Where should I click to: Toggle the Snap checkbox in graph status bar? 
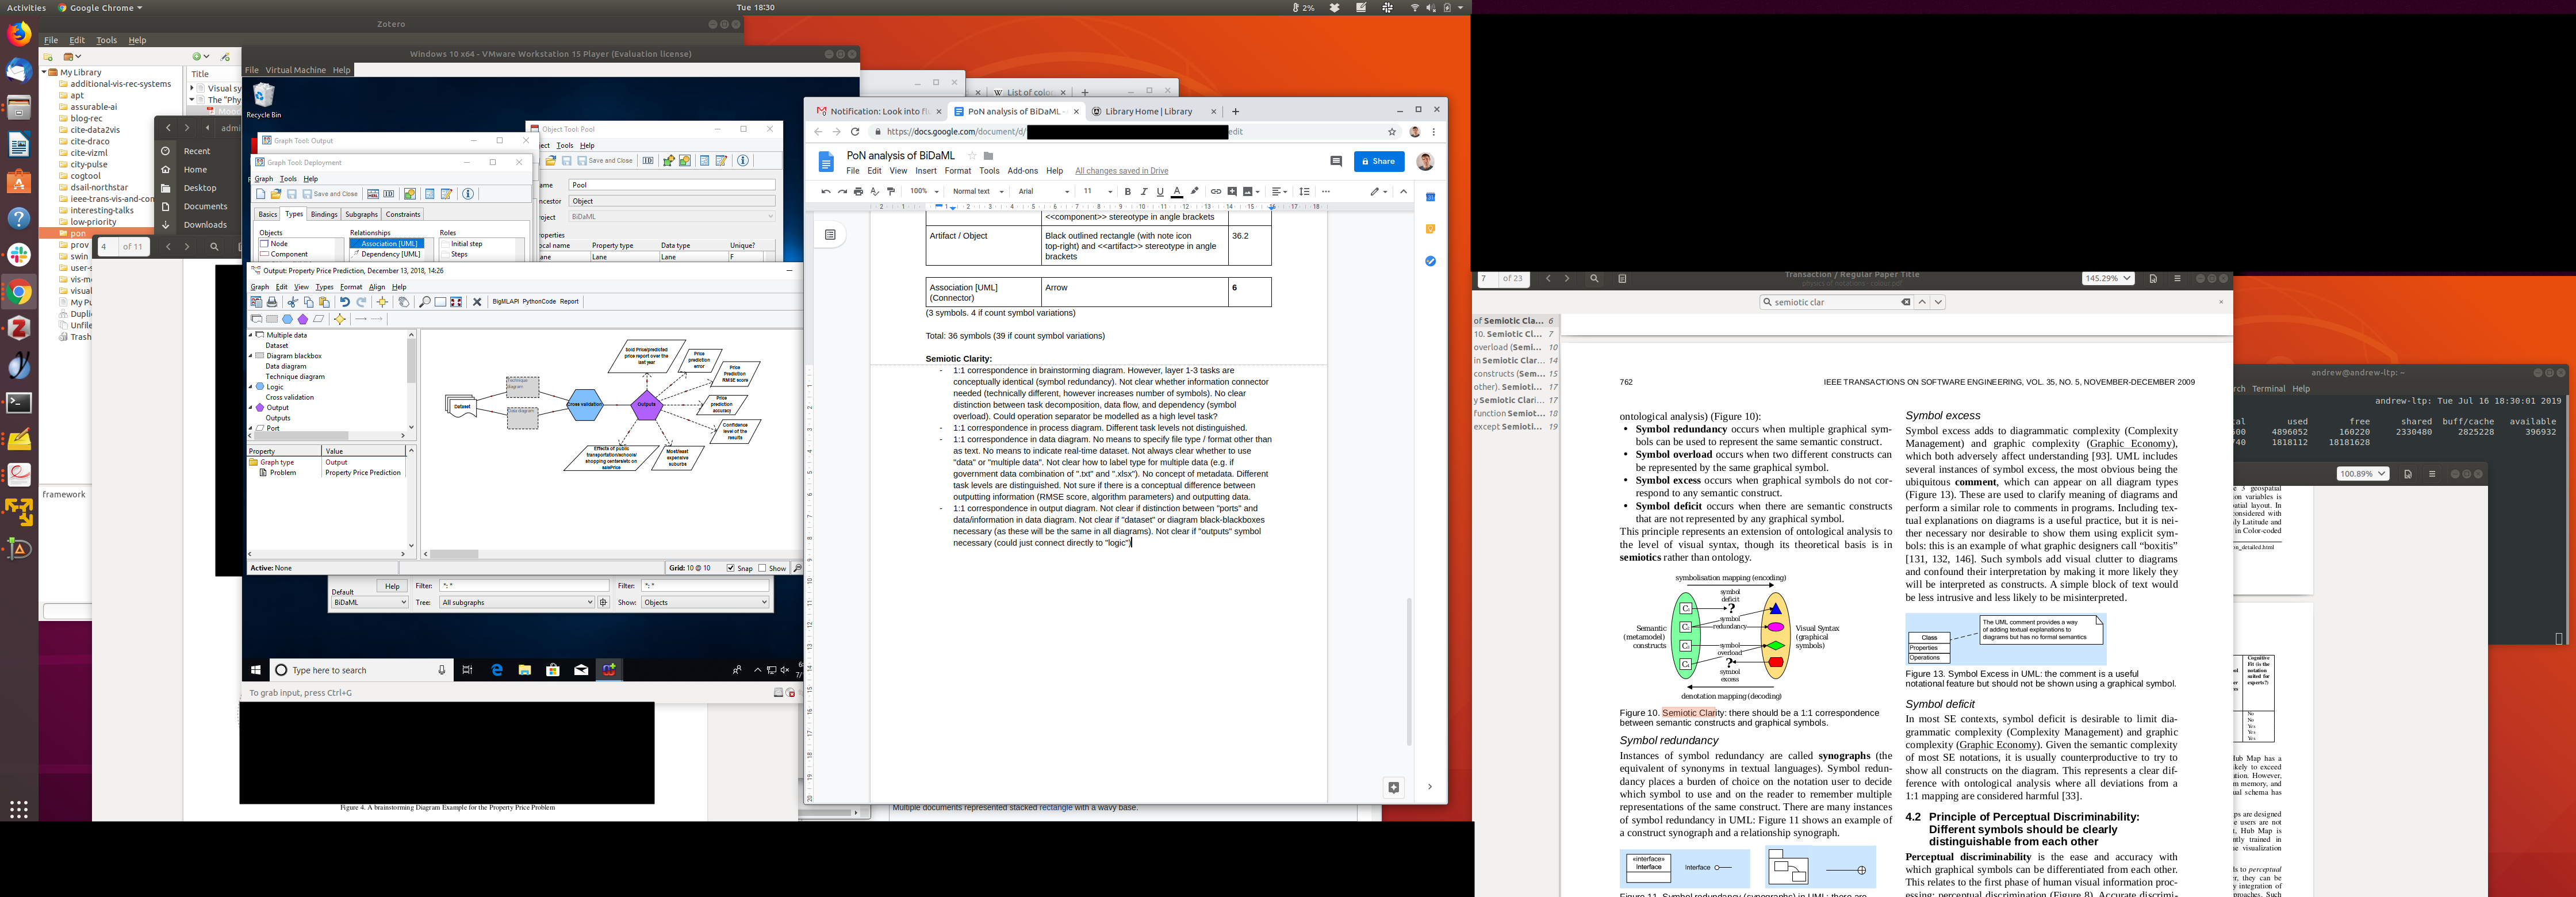[731, 568]
